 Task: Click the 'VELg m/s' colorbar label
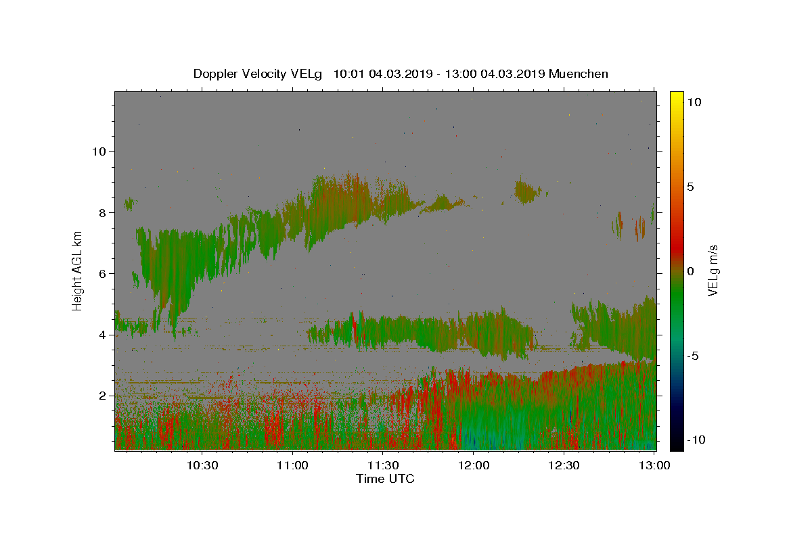click(713, 271)
